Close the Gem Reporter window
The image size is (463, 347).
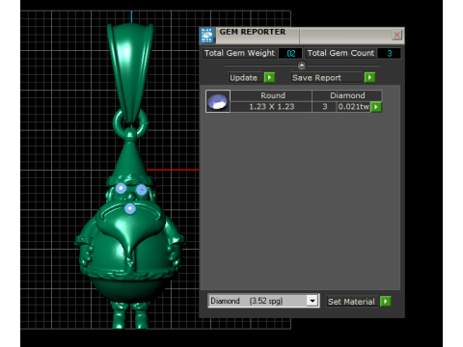(x=397, y=35)
